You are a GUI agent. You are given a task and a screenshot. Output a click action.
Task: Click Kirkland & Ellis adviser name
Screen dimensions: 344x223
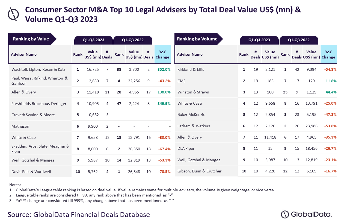click(x=191, y=69)
